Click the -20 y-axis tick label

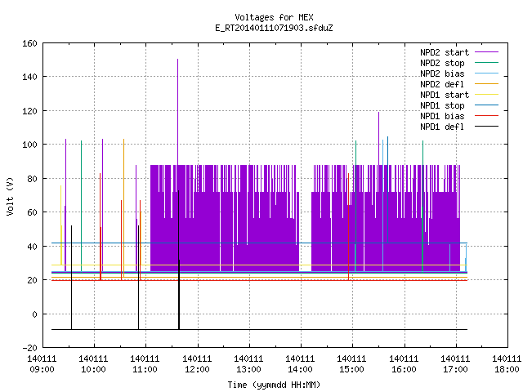point(29,348)
